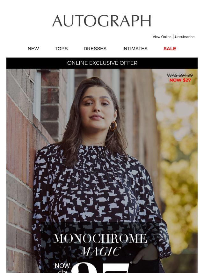Click the AUTOGRAPH brand logo
The height and width of the screenshot is (273, 204).
click(102, 21)
